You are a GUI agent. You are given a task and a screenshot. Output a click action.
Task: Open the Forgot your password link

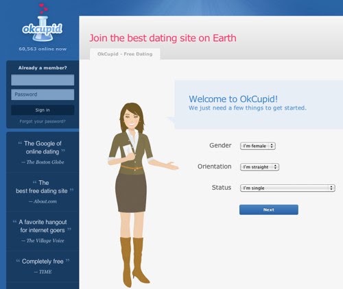[43, 121]
